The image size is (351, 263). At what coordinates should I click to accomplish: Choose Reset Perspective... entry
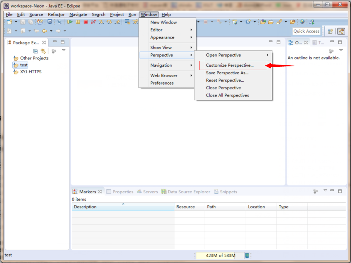[233, 80]
